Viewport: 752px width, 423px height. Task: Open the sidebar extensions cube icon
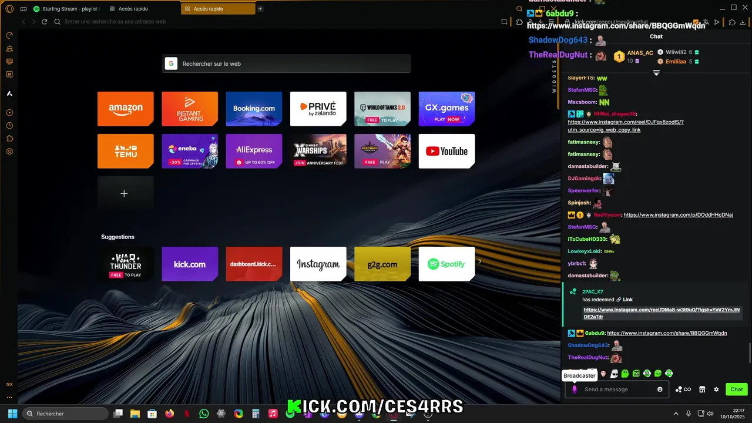9,139
